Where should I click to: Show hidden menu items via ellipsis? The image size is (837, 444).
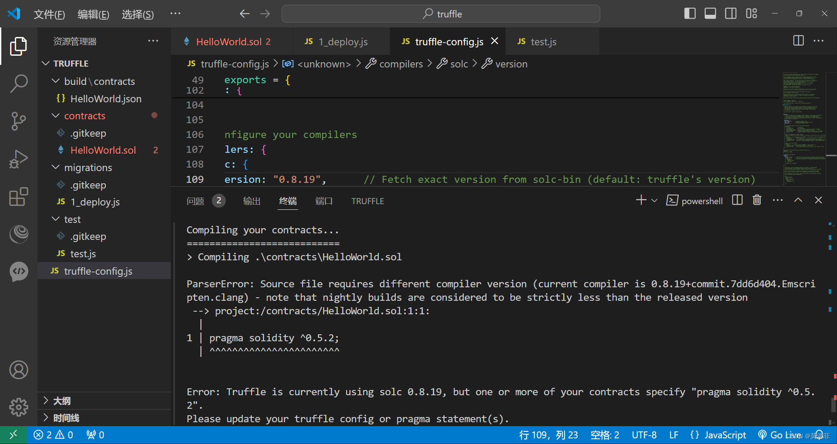point(175,14)
